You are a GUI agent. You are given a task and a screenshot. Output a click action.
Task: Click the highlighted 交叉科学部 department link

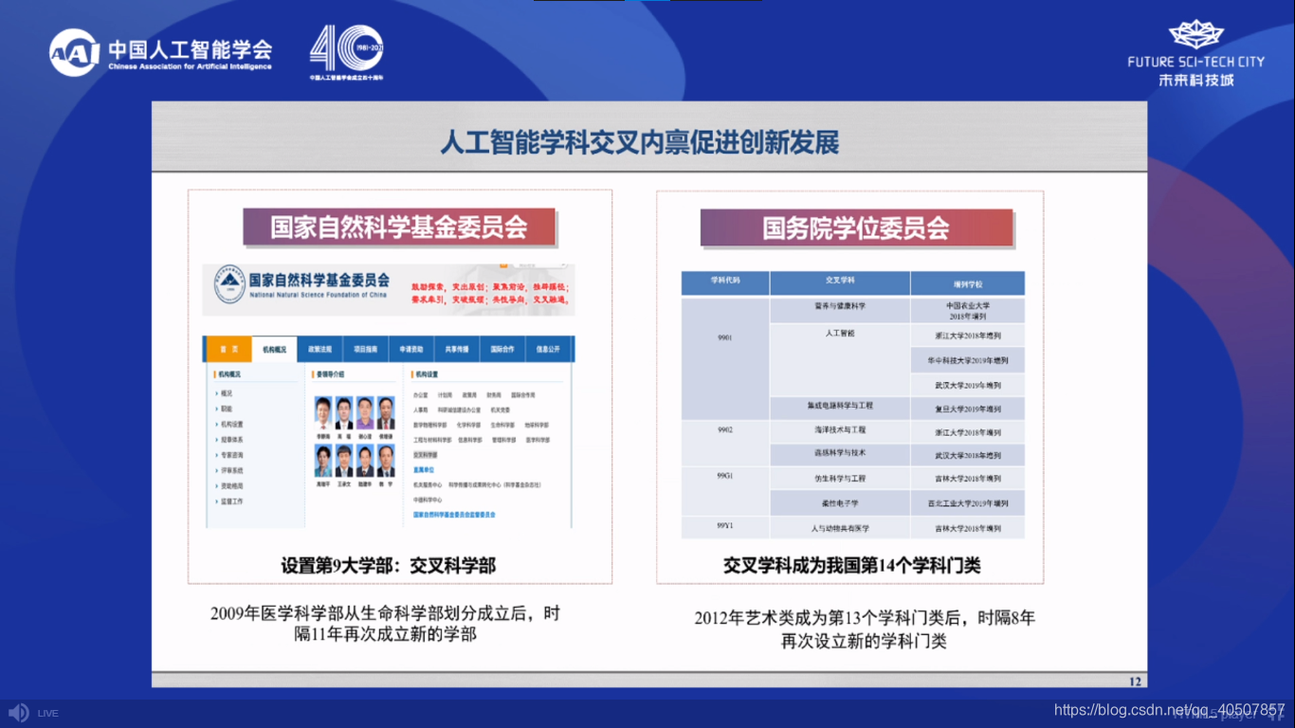426,455
